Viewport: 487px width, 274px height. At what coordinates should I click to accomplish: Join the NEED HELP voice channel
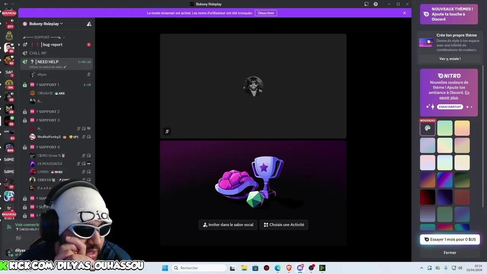tap(56, 64)
